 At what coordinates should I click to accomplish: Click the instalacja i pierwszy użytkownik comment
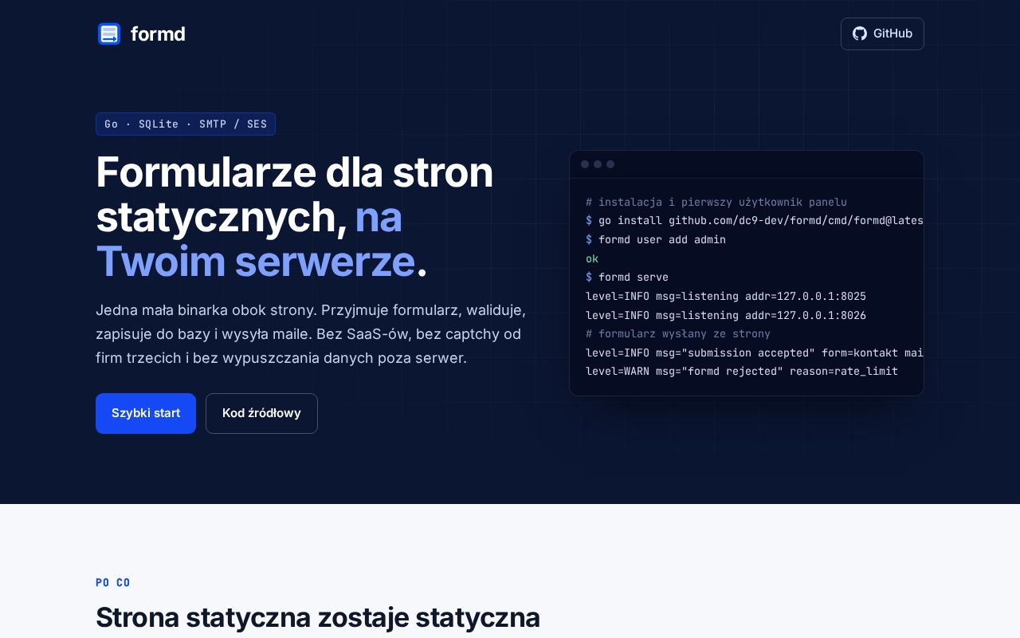pyautogui.click(x=716, y=202)
